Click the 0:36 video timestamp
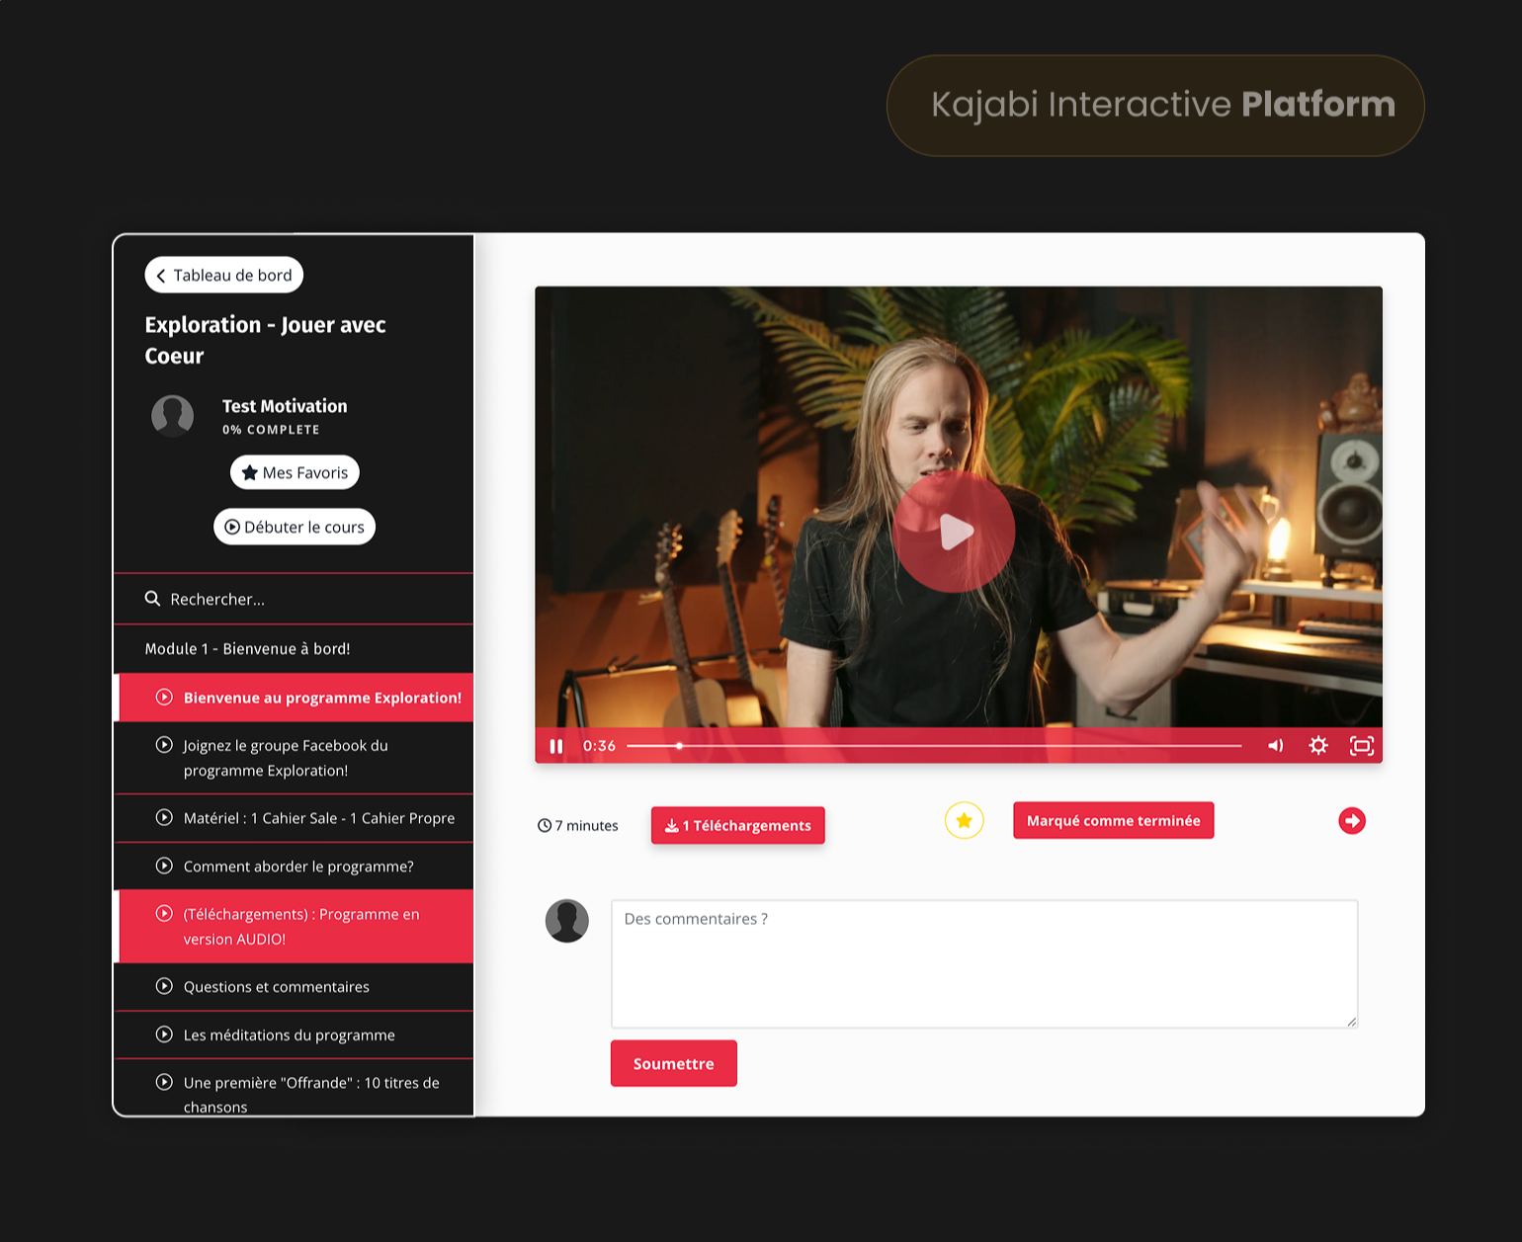This screenshot has width=1522, height=1242. [x=599, y=746]
